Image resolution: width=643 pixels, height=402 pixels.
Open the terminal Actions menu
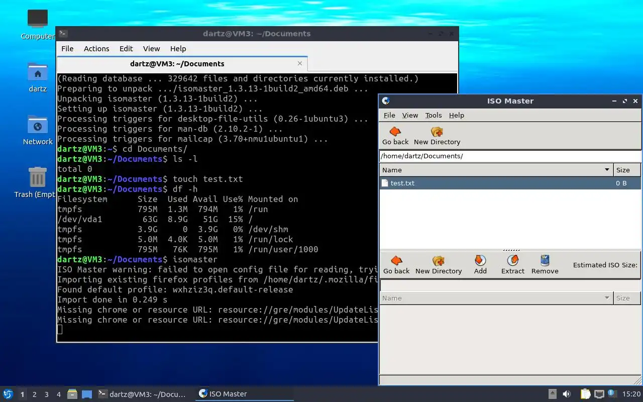click(x=96, y=49)
